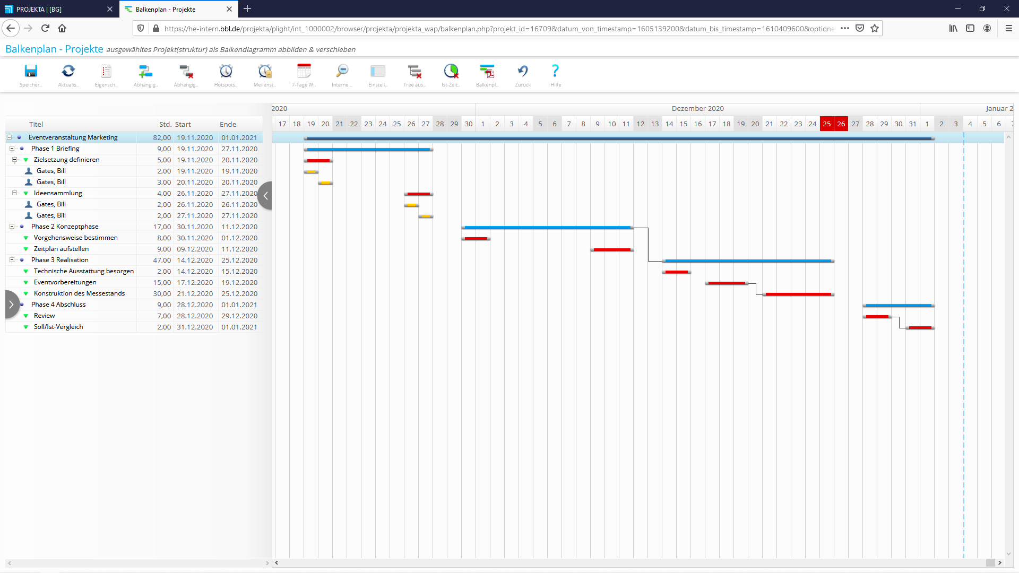Click the Titel column header
Viewport: 1019px width, 573px height.
36,124
